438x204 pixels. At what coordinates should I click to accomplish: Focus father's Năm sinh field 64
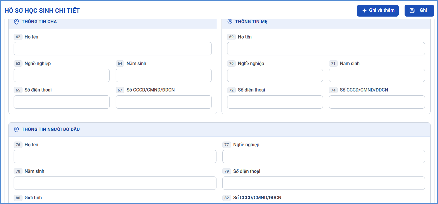164,75
